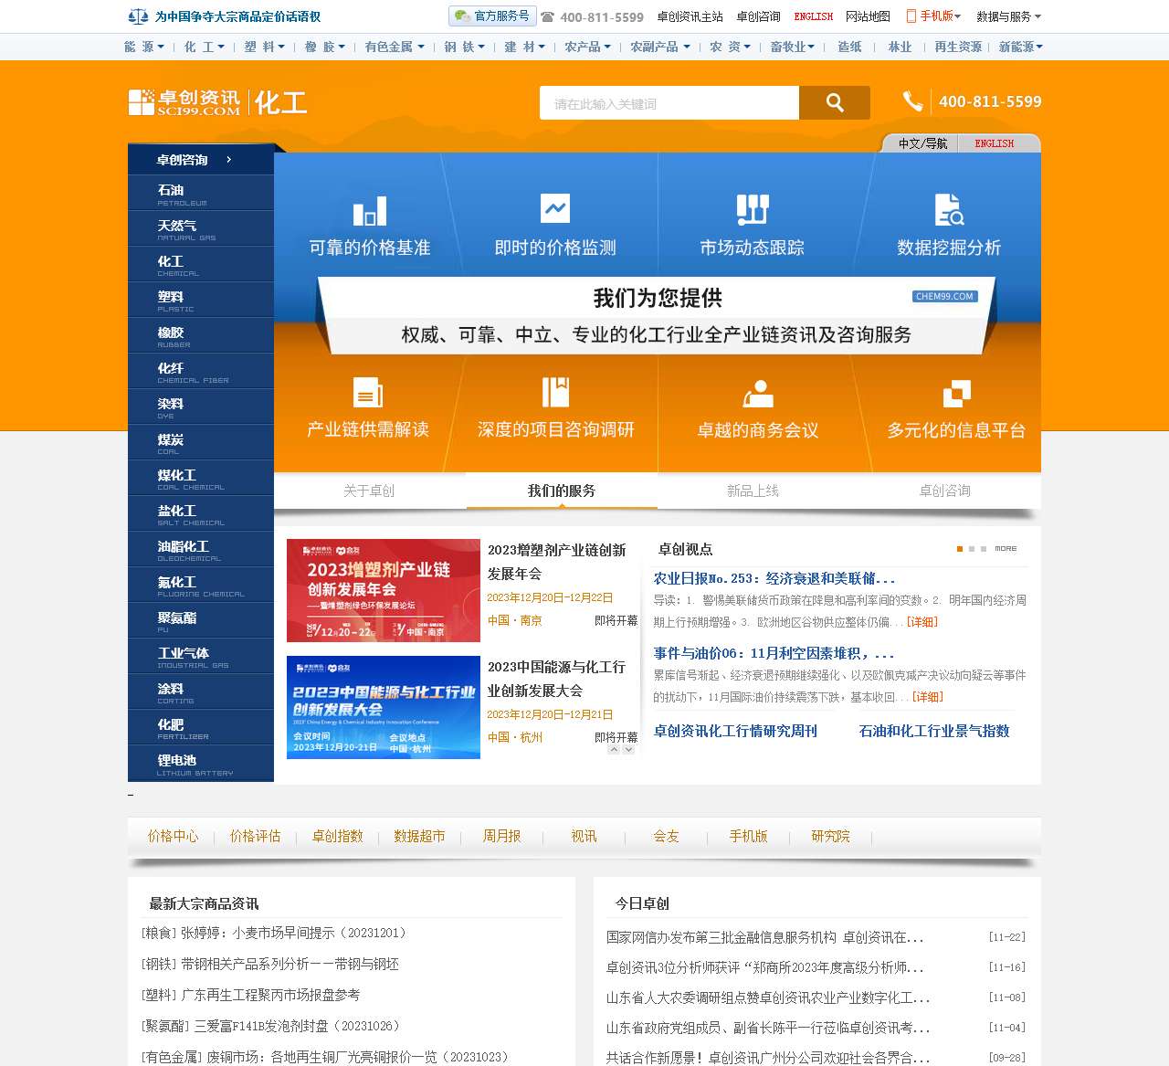Open 石油和化工行业景气指数 link

click(x=934, y=731)
